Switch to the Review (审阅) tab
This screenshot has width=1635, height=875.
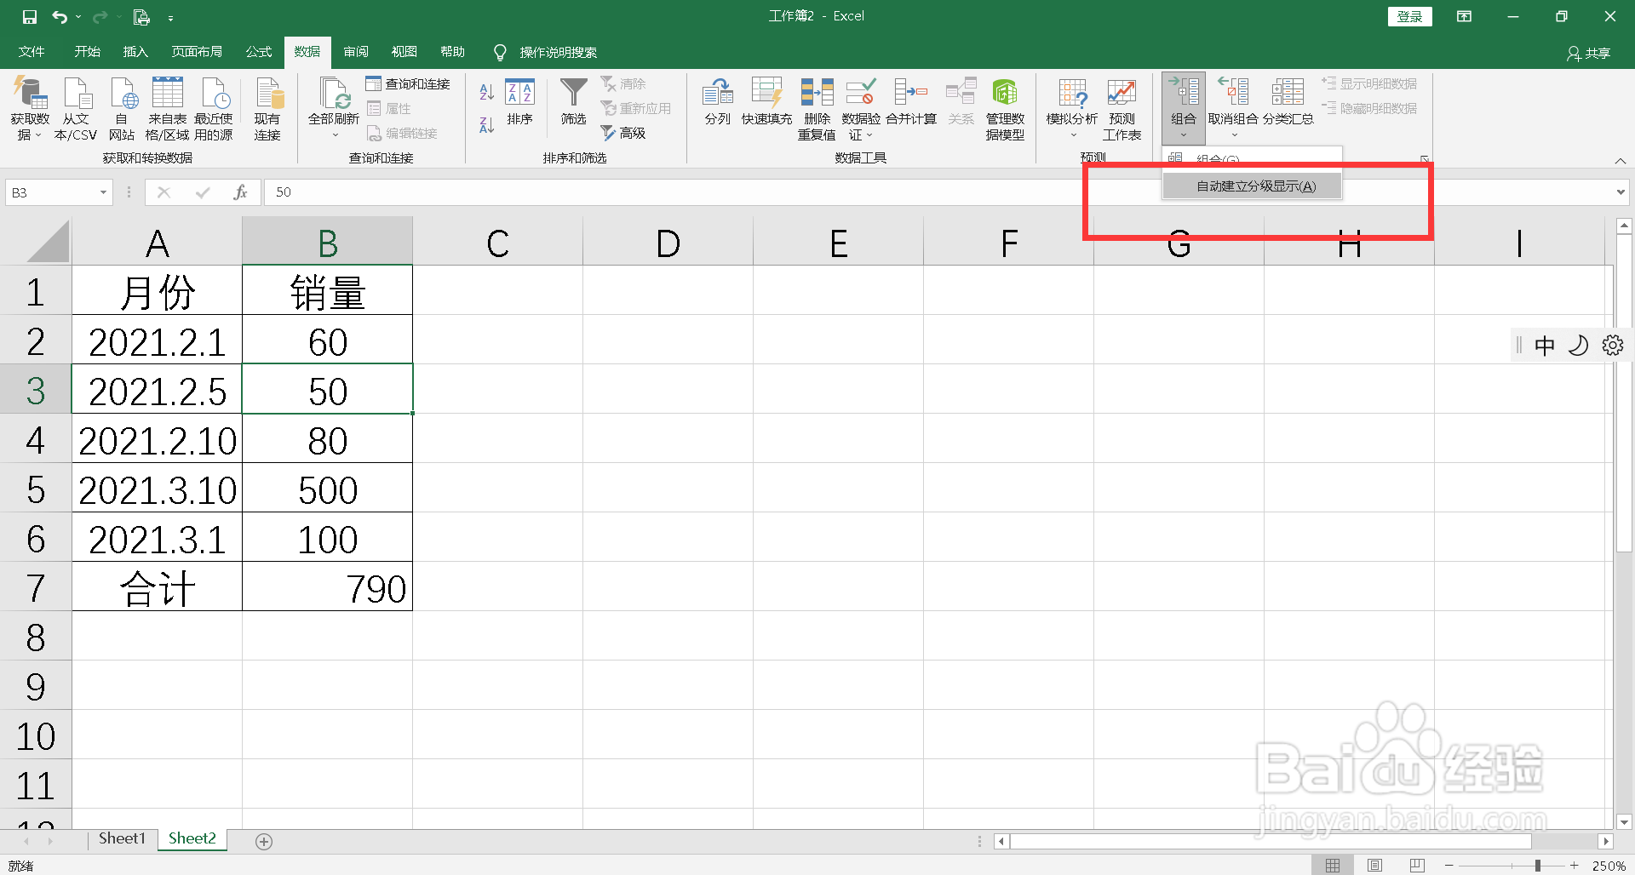356,52
